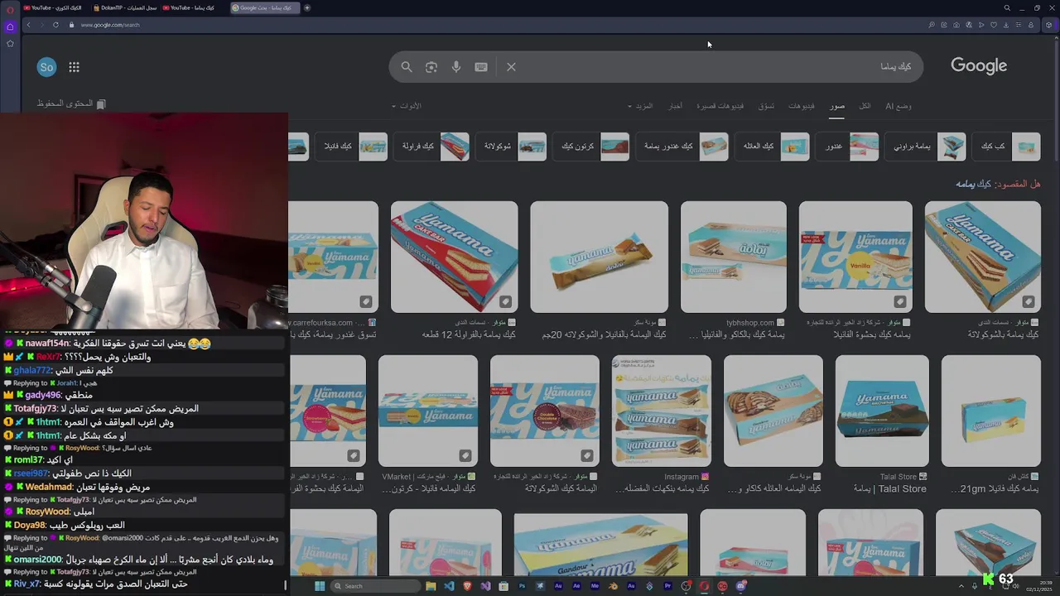1060x596 pixels.
Task: Open Blender from taskbar
Action: [613, 586]
